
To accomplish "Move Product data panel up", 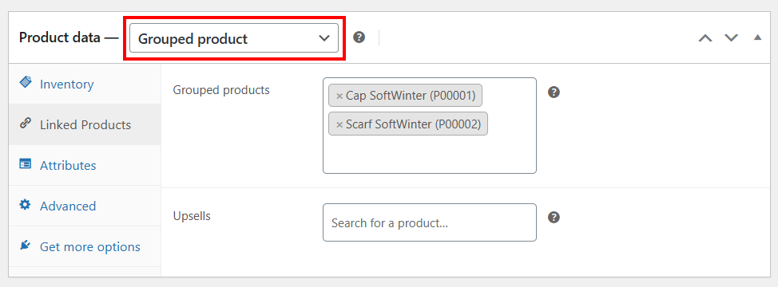I will [705, 38].
